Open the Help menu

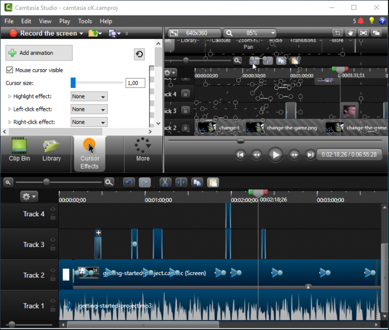tap(106, 21)
